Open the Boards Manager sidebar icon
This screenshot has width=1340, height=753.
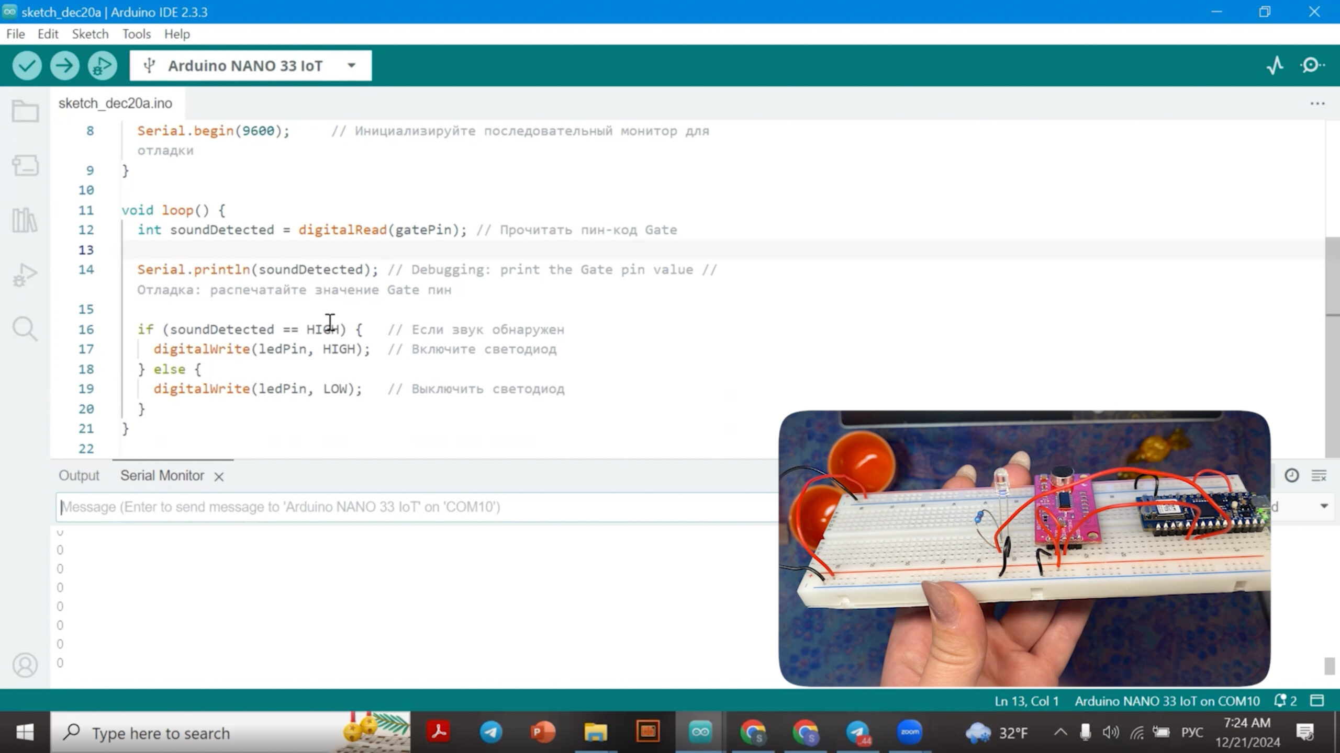tap(25, 166)
